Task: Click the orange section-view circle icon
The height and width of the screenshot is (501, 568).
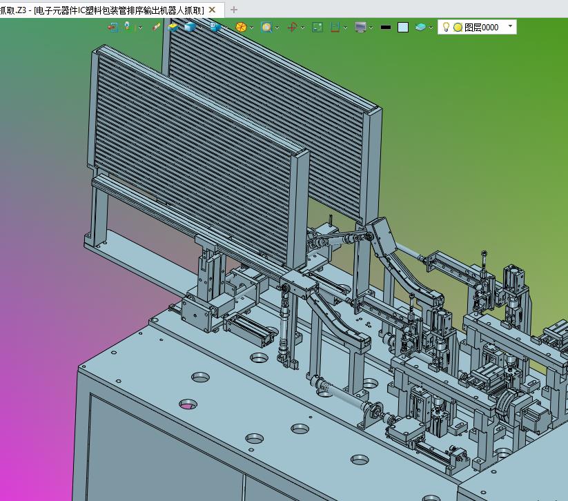Action: point(242,27)
